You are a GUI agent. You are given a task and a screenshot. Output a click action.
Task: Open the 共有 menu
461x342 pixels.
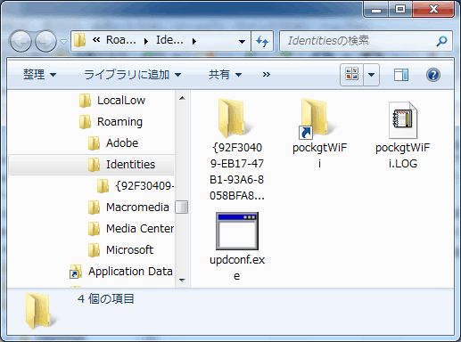225,74
